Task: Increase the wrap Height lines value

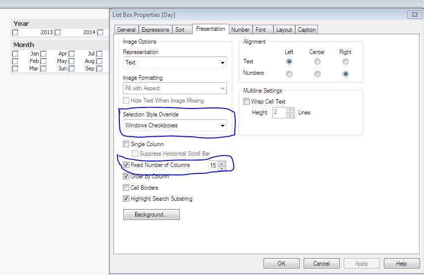Action: (290, 110)
